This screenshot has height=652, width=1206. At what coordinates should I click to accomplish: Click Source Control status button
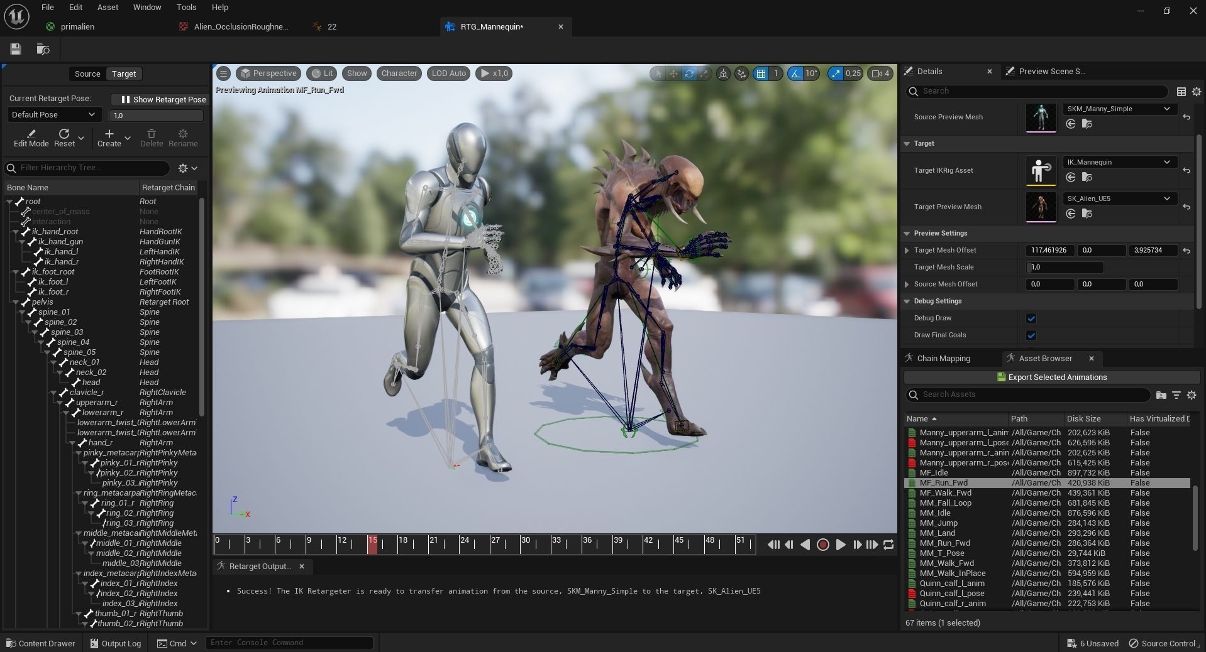coord(1163,643)
